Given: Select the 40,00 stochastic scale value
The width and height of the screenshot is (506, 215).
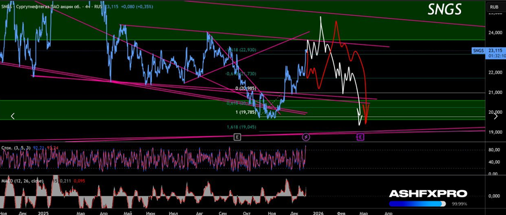Looking at the screenshot, I should tap(494, 162).
